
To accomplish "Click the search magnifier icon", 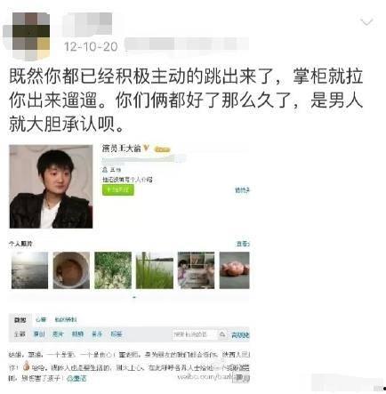I will point(222,334).
